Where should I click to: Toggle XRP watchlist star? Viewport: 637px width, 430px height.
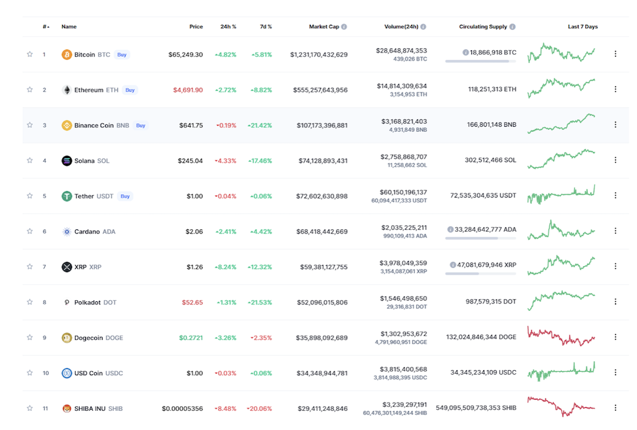pyautogui.click(x=30, y=267)
